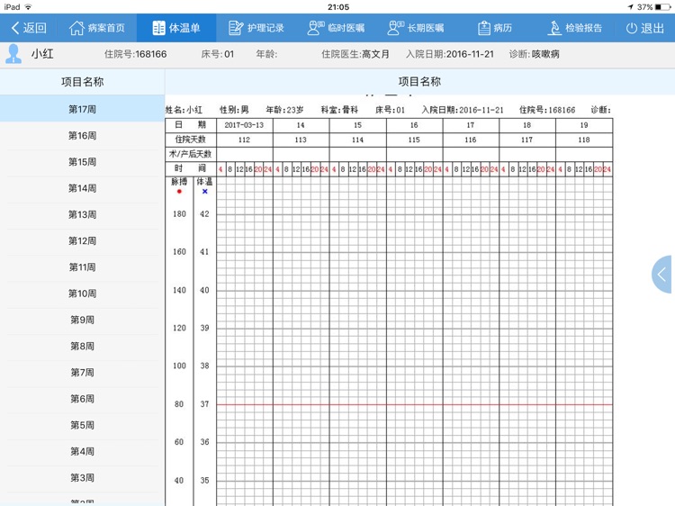Click 术/产后天数 row label

[190, 154]
